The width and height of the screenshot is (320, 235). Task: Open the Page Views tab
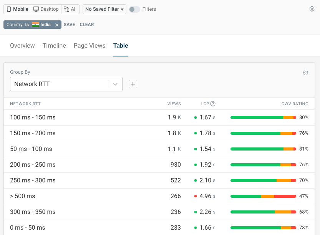pos(90,46)
